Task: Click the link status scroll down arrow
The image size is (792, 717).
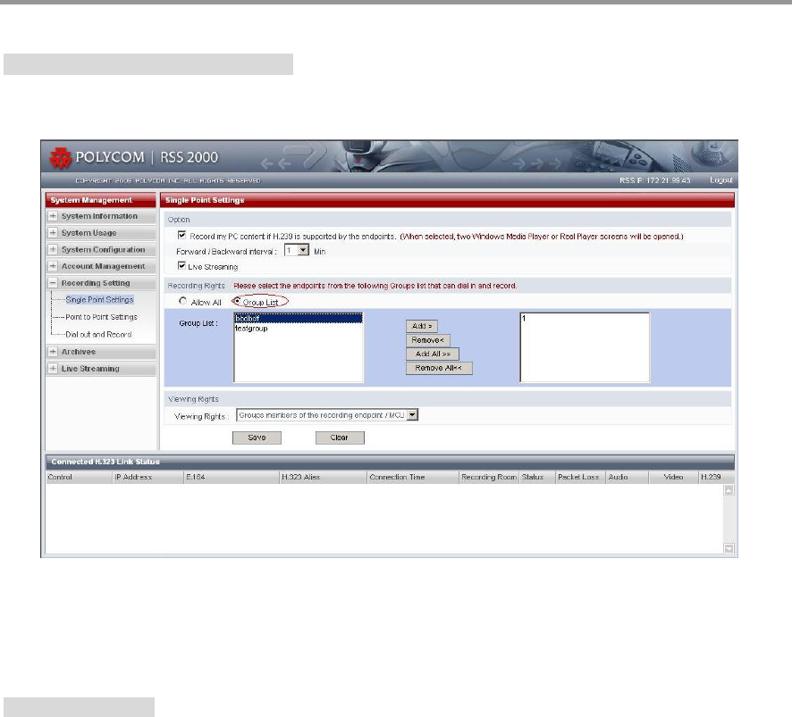Action: click(x=729, y=548)
